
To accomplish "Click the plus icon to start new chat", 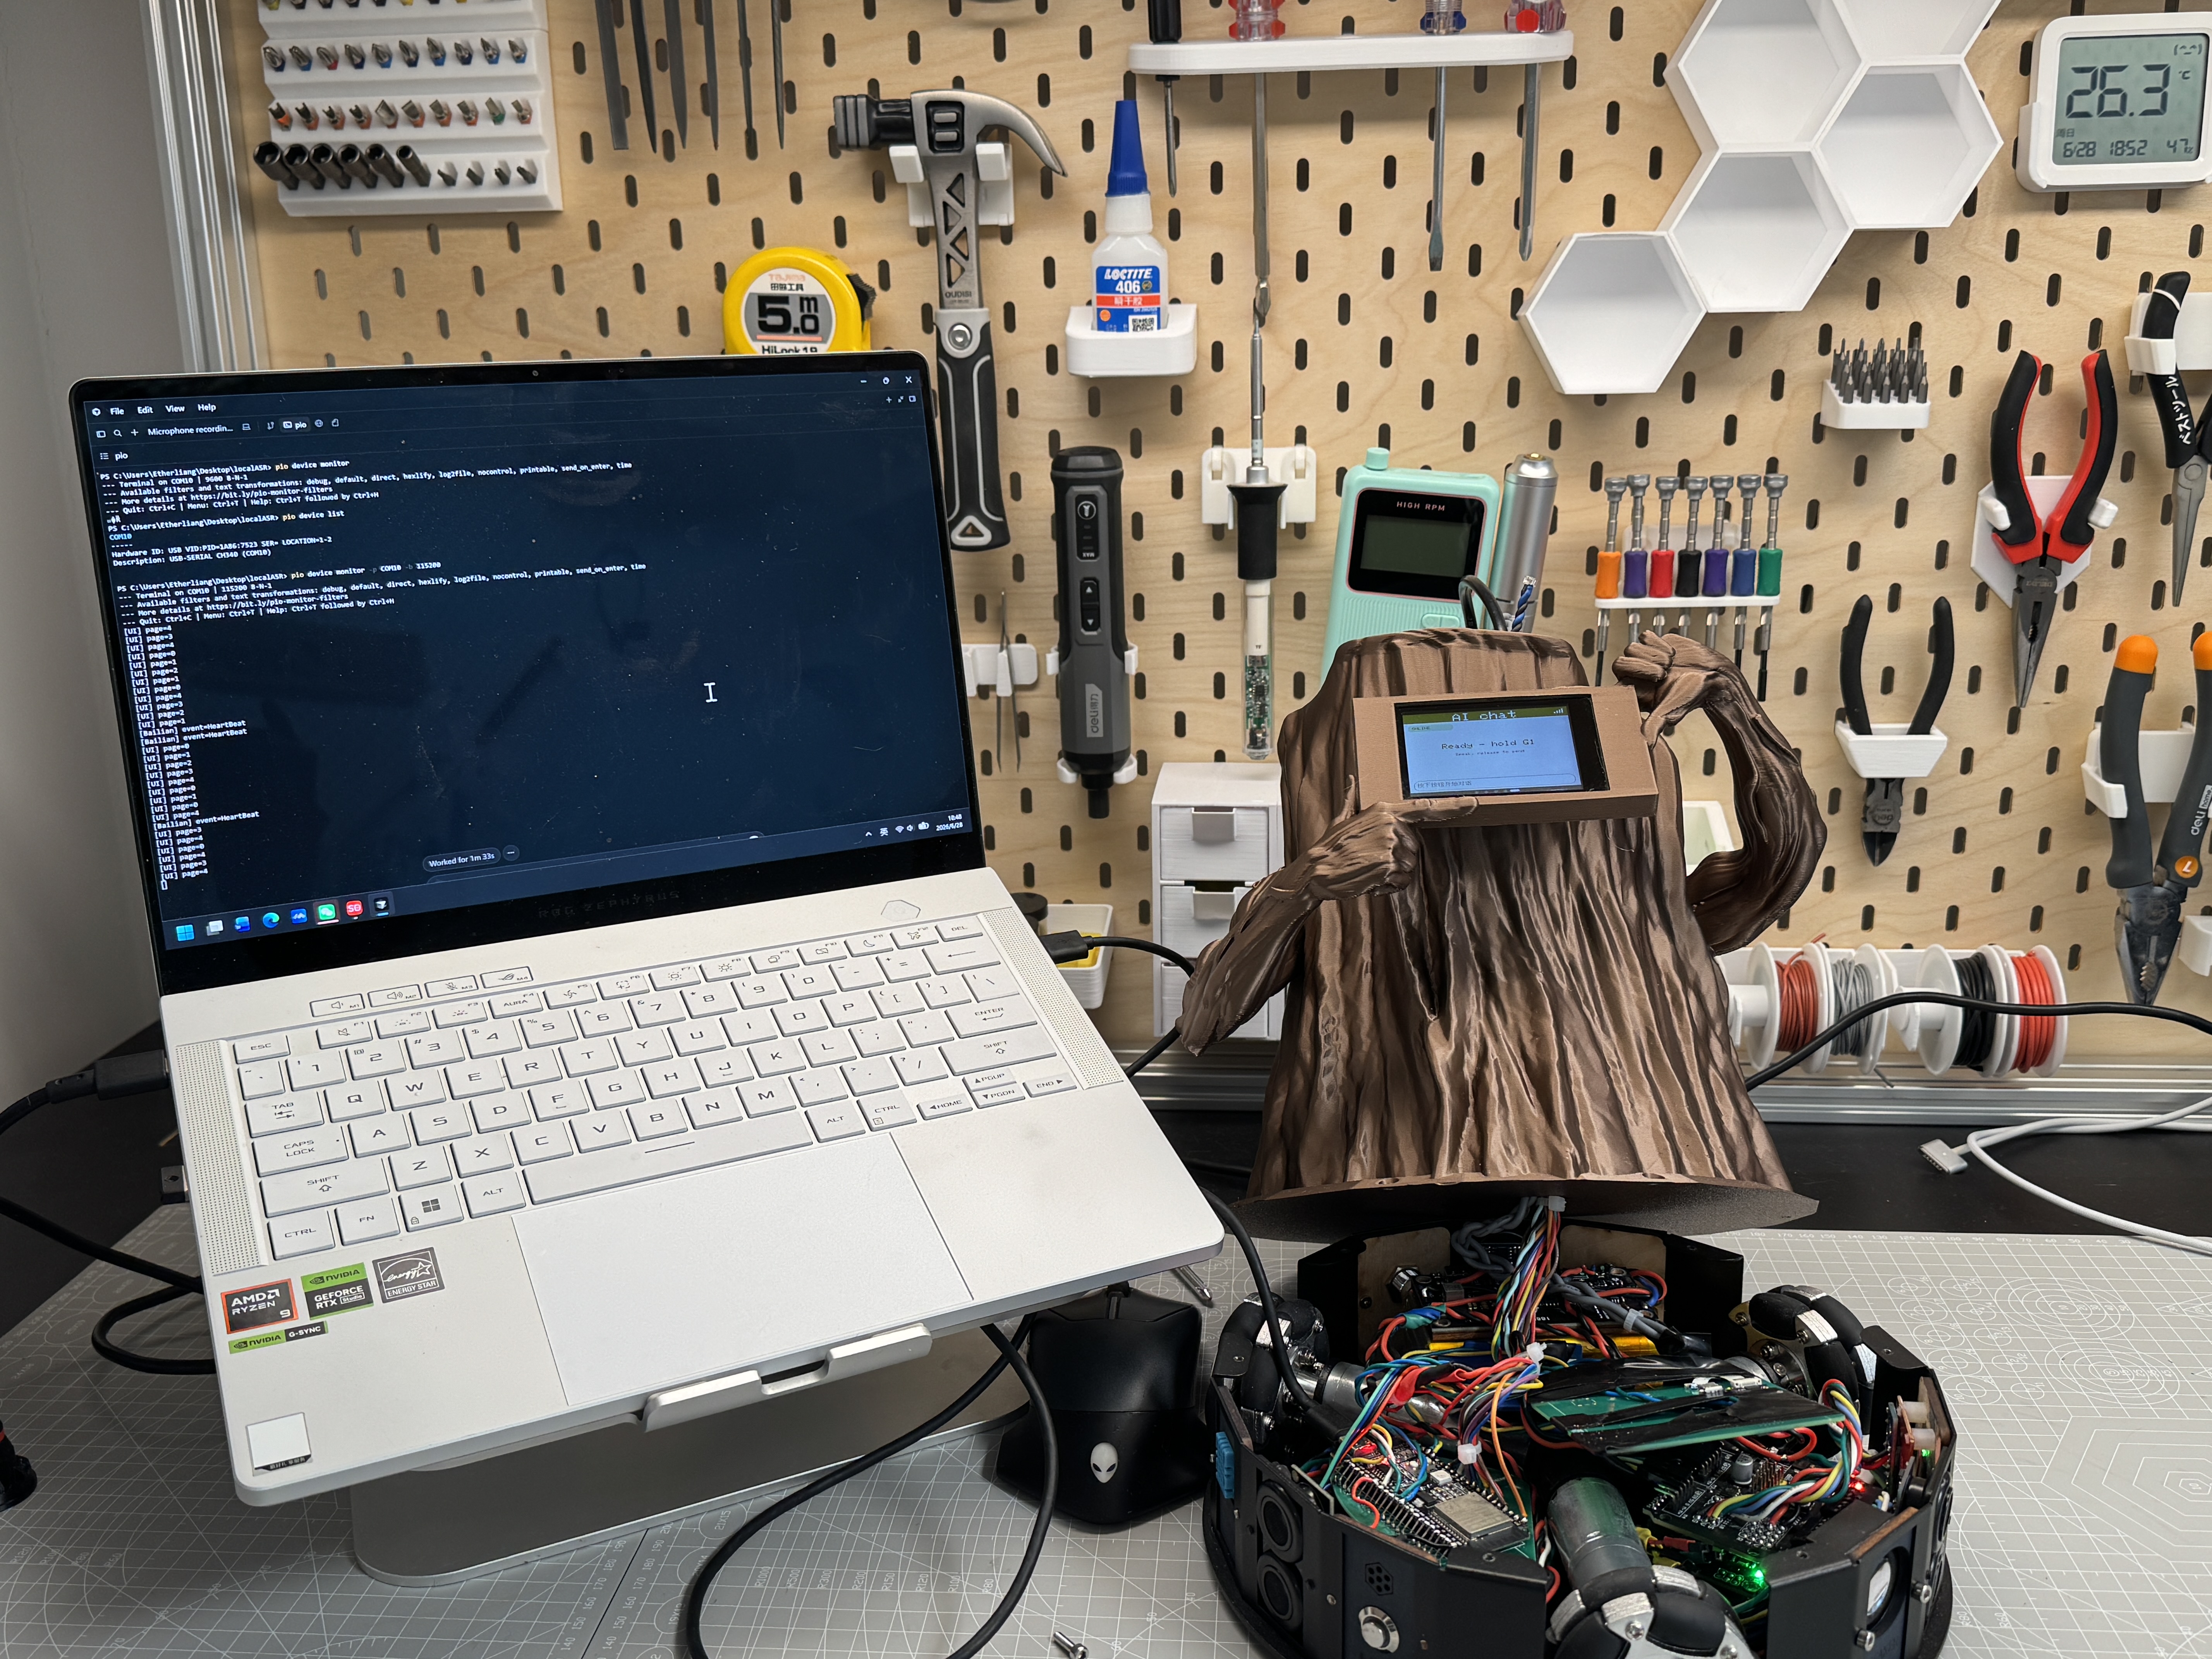I will (x=135, y=432).
